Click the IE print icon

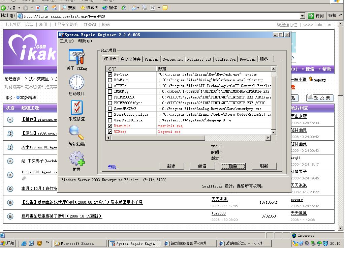(144, 8)
